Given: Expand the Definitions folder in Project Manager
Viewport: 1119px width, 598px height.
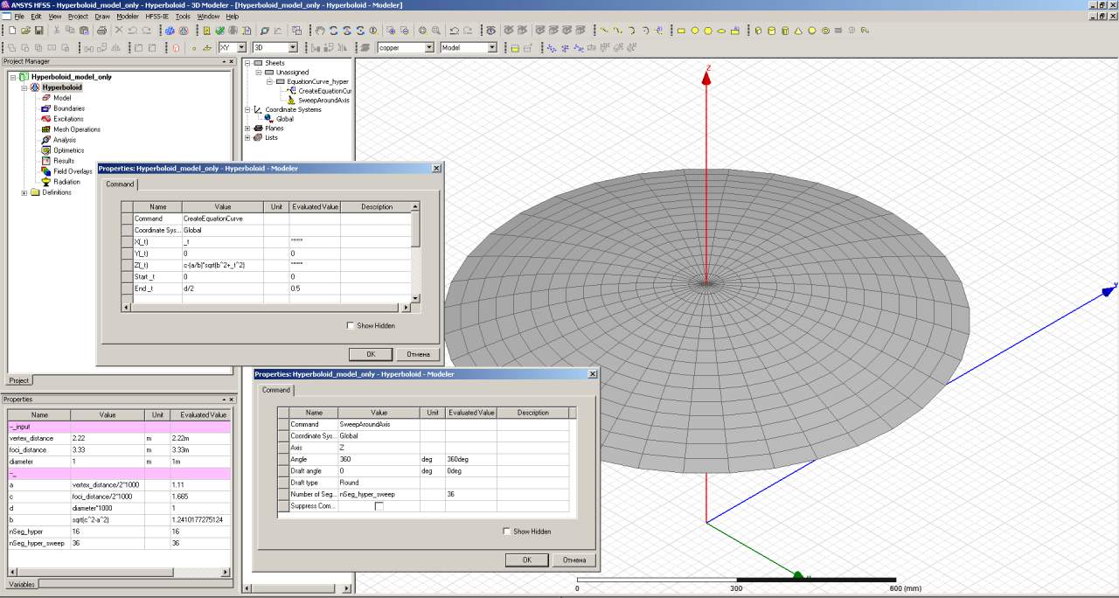Looking at the screenshot, I should click(x=24, y=192).
